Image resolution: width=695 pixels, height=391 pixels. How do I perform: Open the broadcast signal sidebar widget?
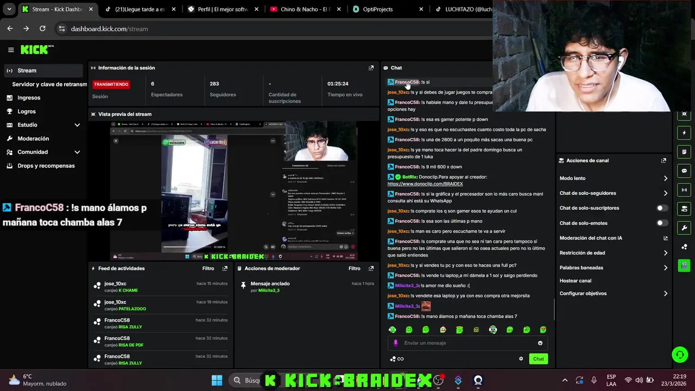point(684,190)
